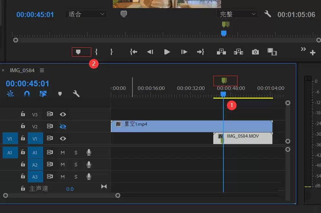
Task: Click the green marker on the timeline ruler
Action: tap(224, 81)
